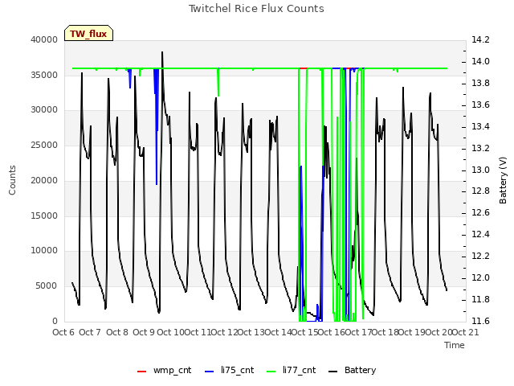Click the chart title Twitchel Rice Flux Counts
The image size is (514, 386).
point(256,9)
